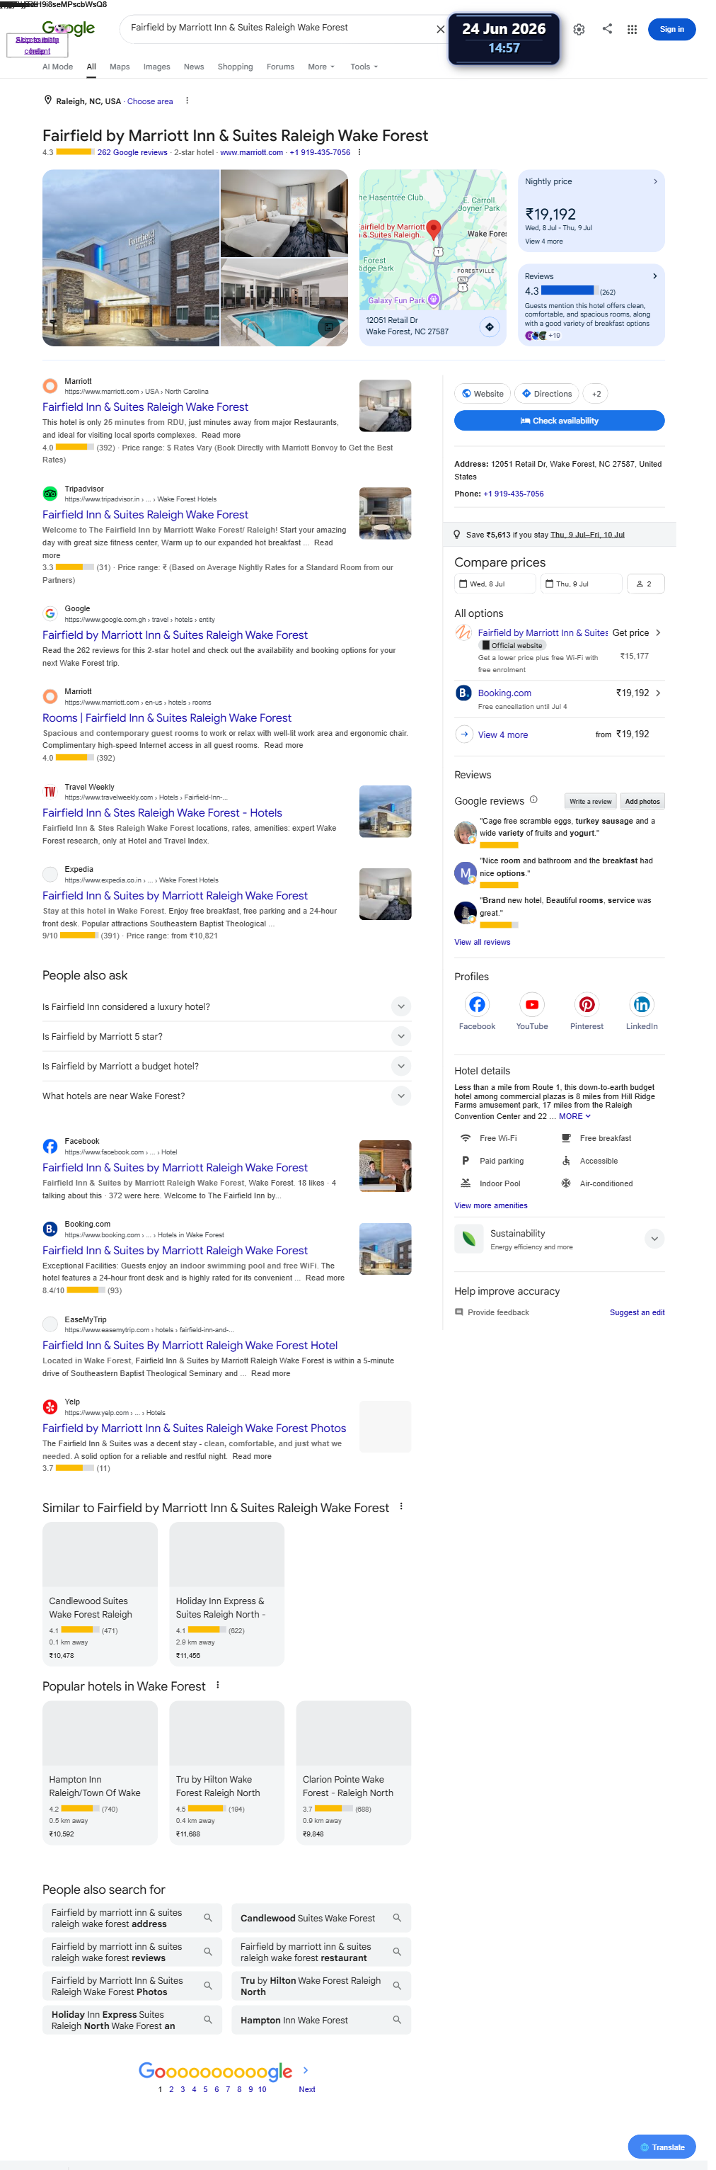Click the Sign in button

tap(671, 28)
